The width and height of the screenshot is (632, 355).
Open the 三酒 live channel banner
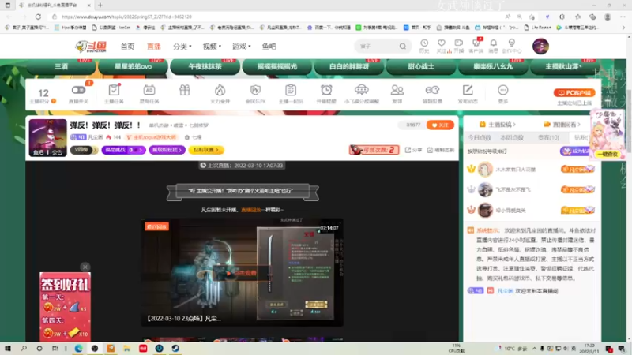(x=62, y=66)
